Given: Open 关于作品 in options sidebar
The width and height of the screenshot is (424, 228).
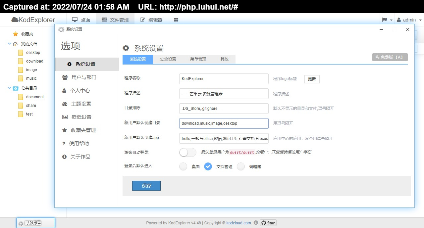Looking at the screenshot, I should pyautogui.click(x=87, y=157).
